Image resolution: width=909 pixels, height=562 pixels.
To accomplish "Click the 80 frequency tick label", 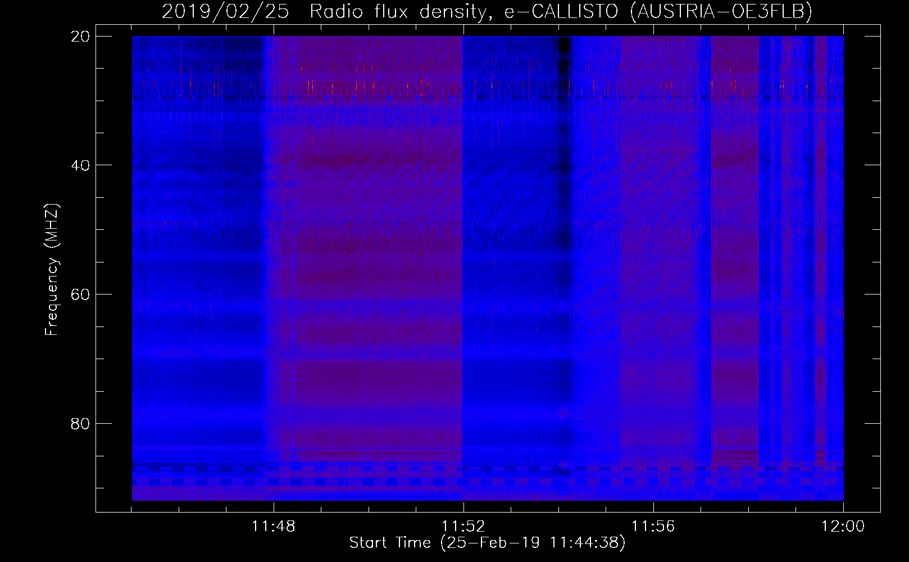I will [x=80, y=423].
